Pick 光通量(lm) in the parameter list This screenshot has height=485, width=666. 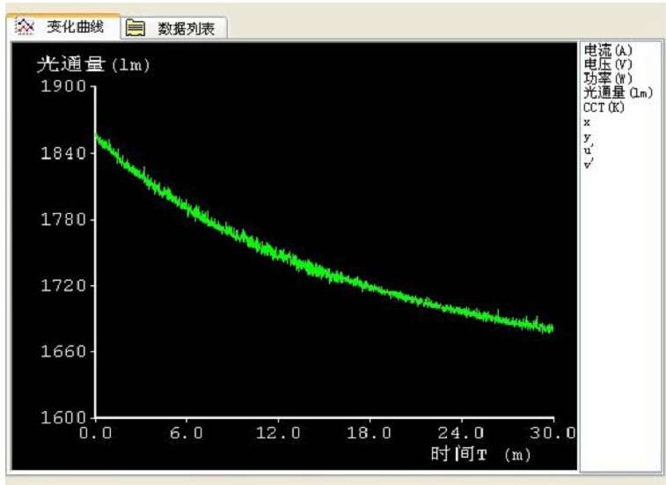coord(616,92)
